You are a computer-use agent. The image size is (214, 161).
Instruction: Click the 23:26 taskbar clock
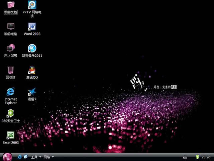[206, 157]
